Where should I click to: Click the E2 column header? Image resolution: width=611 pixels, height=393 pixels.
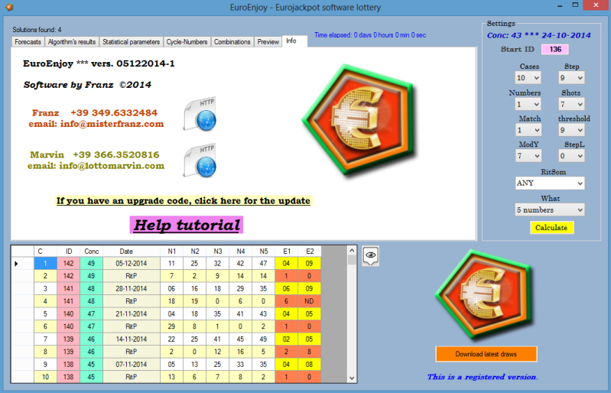310,252
